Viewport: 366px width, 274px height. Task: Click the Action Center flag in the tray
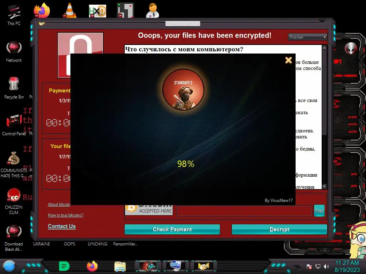309,266
